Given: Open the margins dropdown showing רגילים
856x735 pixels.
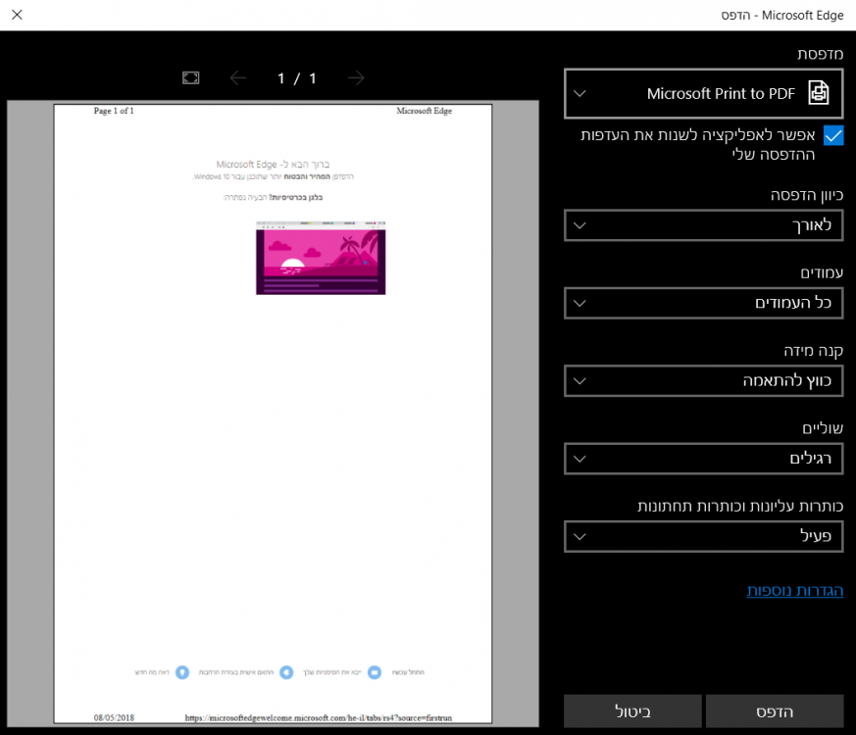Looking at the screenshot, I should [704, 459].
